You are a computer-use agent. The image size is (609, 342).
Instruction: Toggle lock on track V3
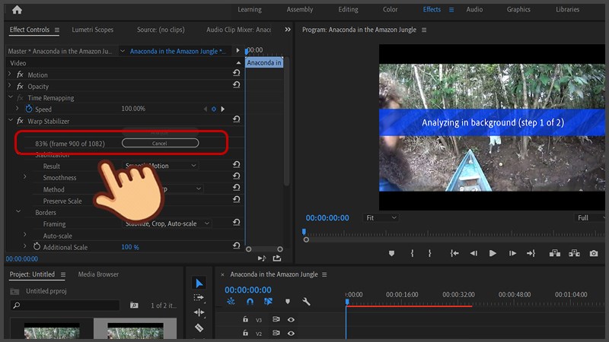point(245,320)
